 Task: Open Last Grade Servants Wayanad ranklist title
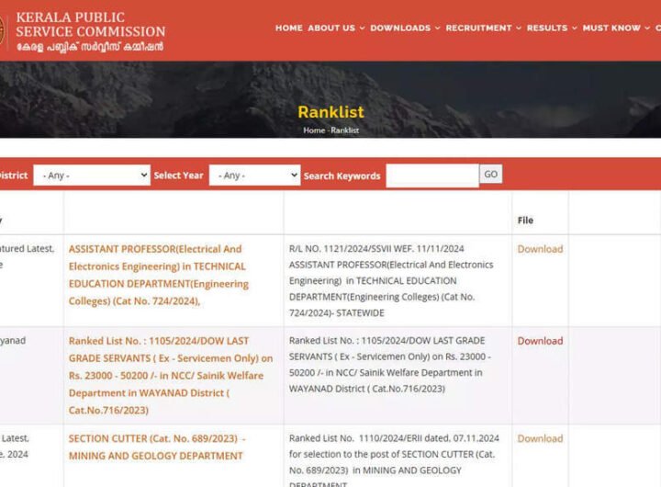(171, 375)
